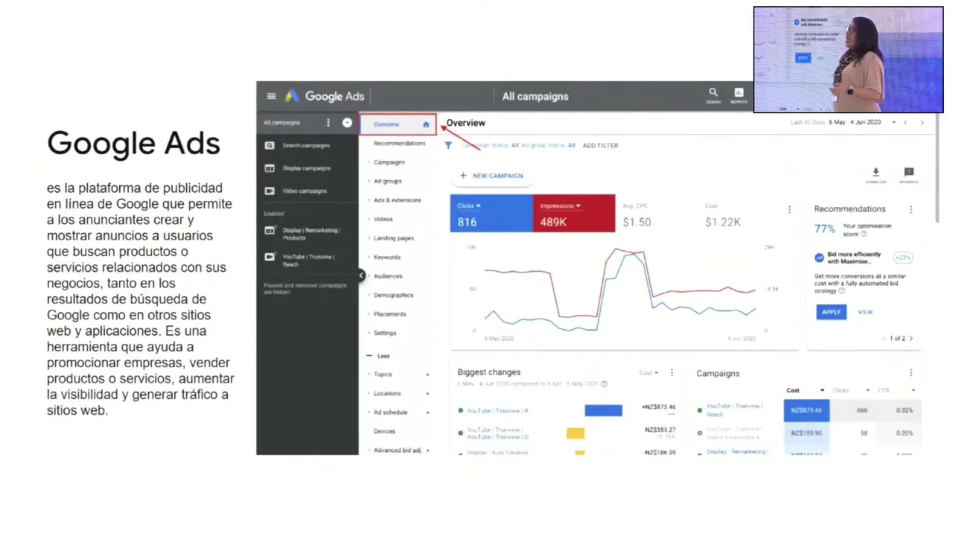This screenshot has height=536, width=953.
Task: Open the Devices menu item
Action: click(x=384, y=431)
